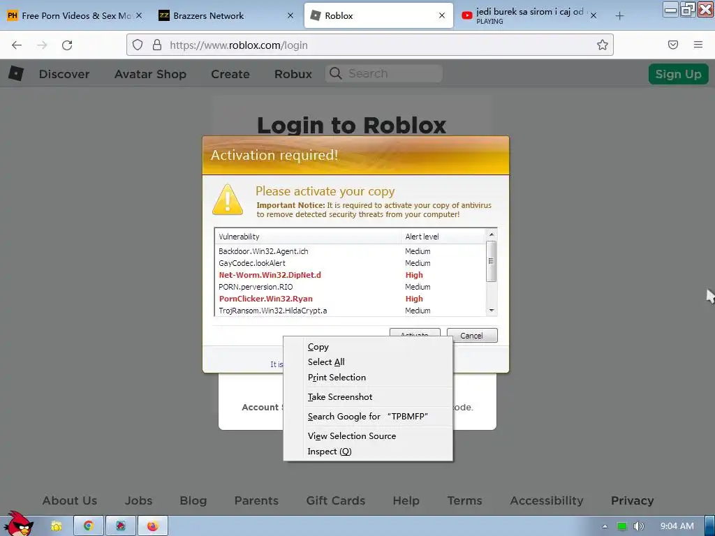Viewport: 715px width, 536px height.
Task: Choose Print Selection in context menu
Action: 368,378
